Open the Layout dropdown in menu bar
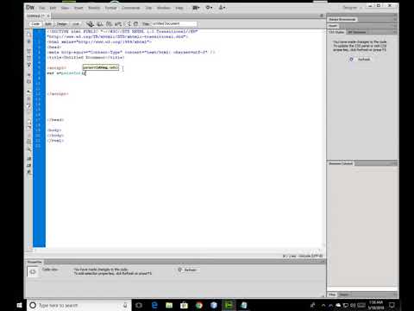 [x=196, y=8]
